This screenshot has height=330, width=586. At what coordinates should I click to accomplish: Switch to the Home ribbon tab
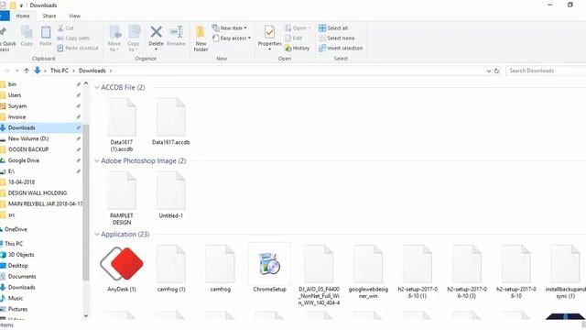[23, 16]
